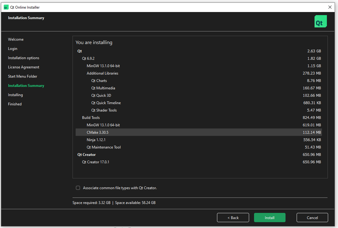Image resolution: width=338 pixels, height=228 pixels.
Task: Select Start Menu Folder step
Action: [x=23, y=76]
